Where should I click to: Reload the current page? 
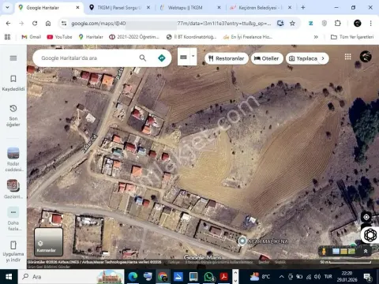(x=35, y=24)
